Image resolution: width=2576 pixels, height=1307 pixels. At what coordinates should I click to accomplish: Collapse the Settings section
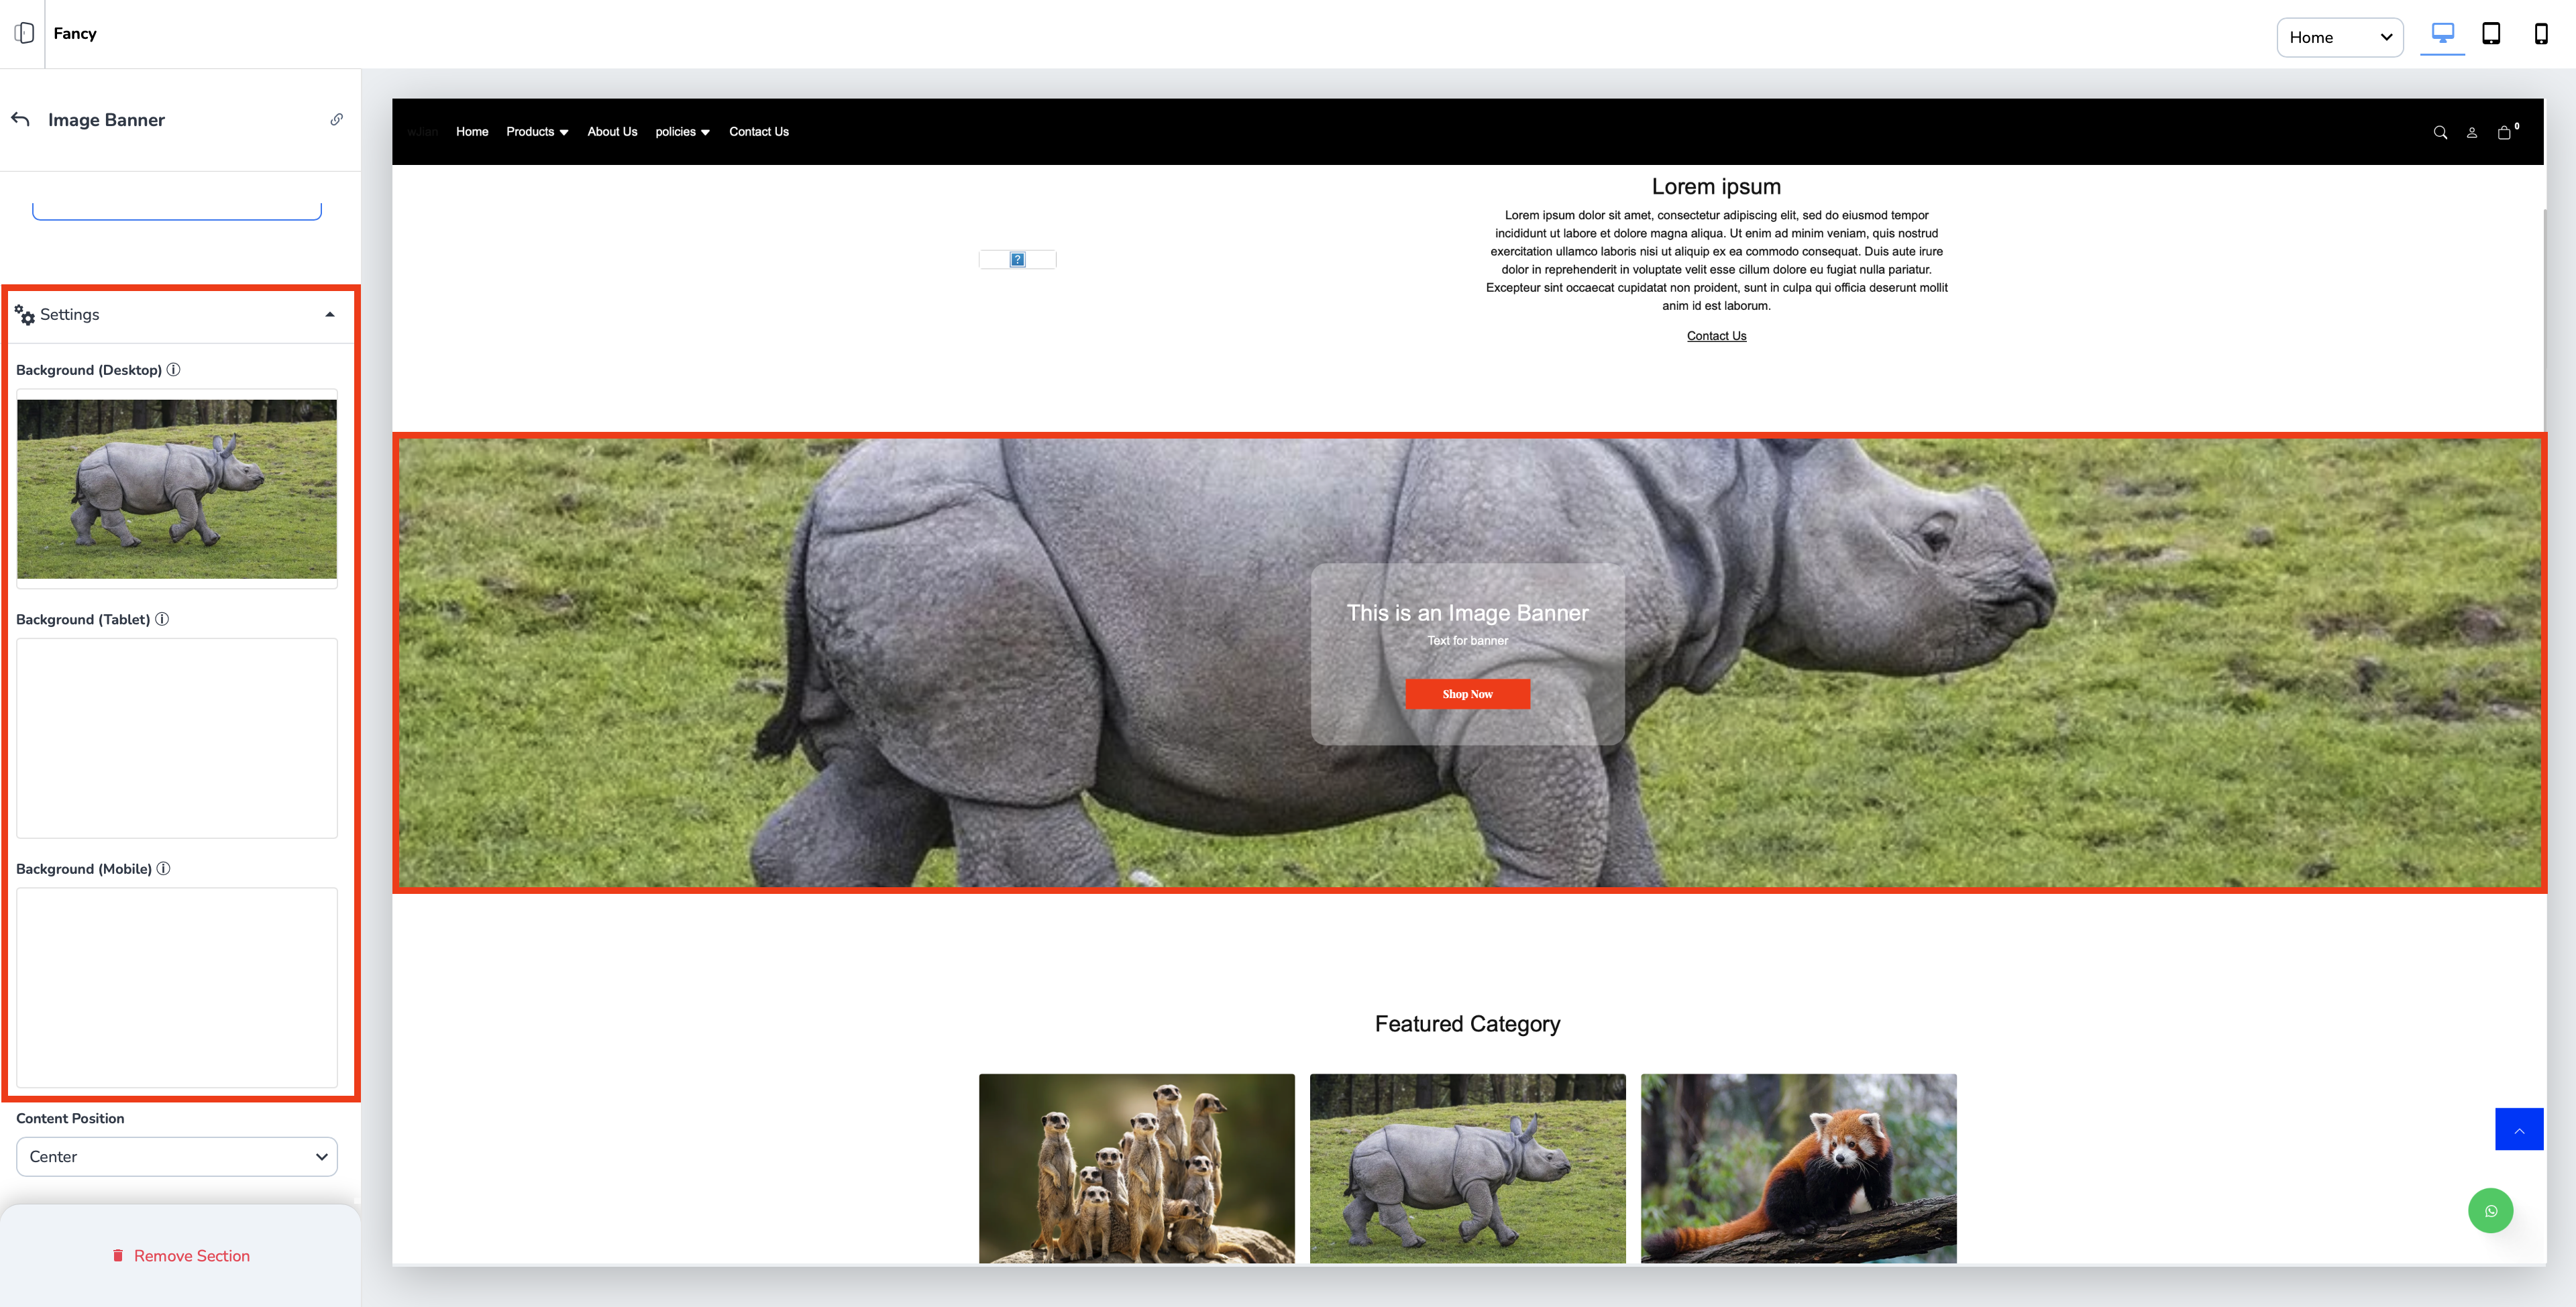tap(329, 315)
